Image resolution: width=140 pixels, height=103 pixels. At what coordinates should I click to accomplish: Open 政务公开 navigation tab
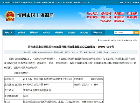46,33
